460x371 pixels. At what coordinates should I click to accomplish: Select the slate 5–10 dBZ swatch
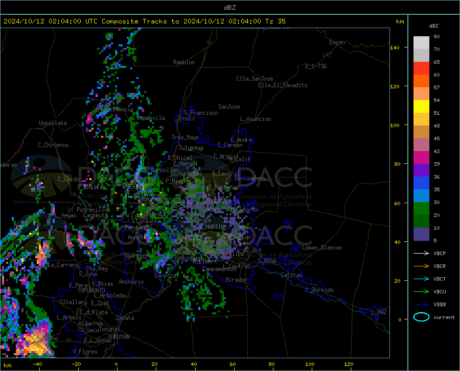(421, 234)
